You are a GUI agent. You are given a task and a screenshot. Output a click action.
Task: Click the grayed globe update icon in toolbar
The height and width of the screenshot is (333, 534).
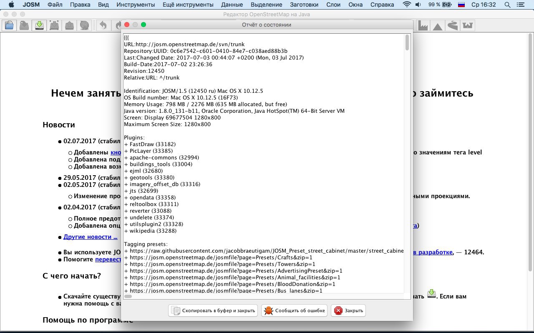(x=84, y=25)
